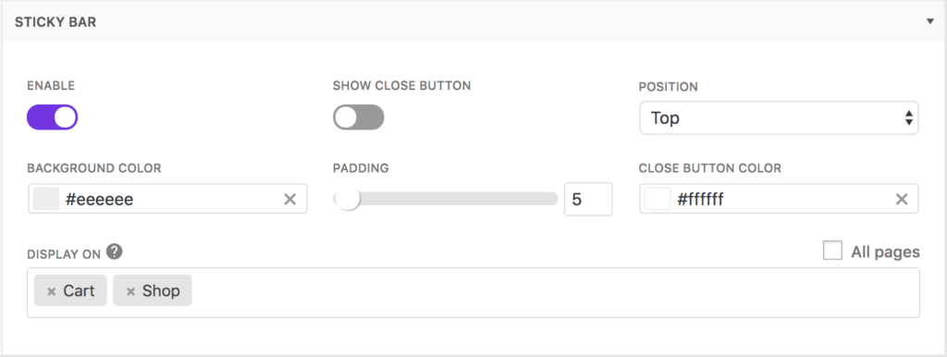
Task: Turn on the Show Close Button toggle
Action: coord(358,117)
